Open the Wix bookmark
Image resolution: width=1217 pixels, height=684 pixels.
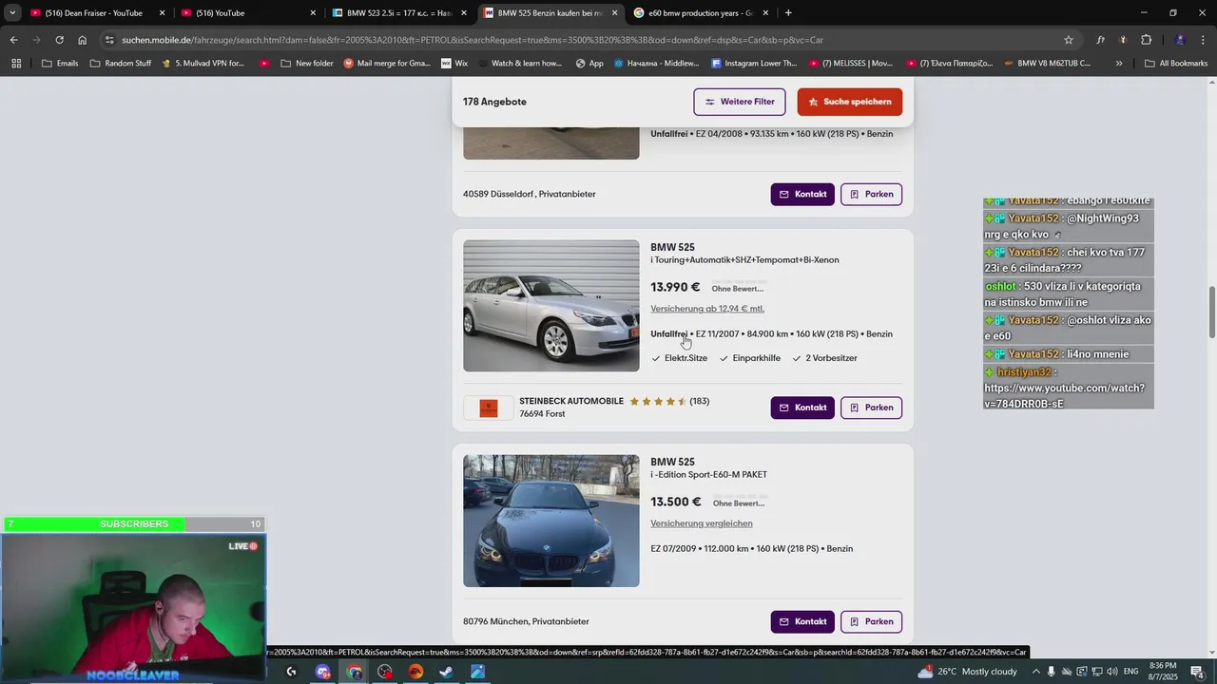click(x=454, y=64)
